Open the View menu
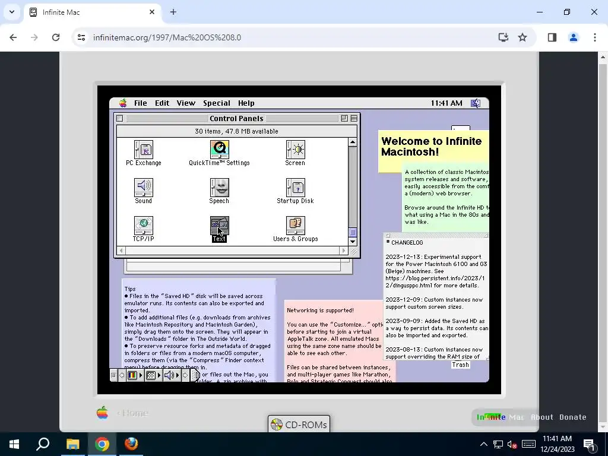The height and width of the screenshot is (456, 608). point(186,103)
